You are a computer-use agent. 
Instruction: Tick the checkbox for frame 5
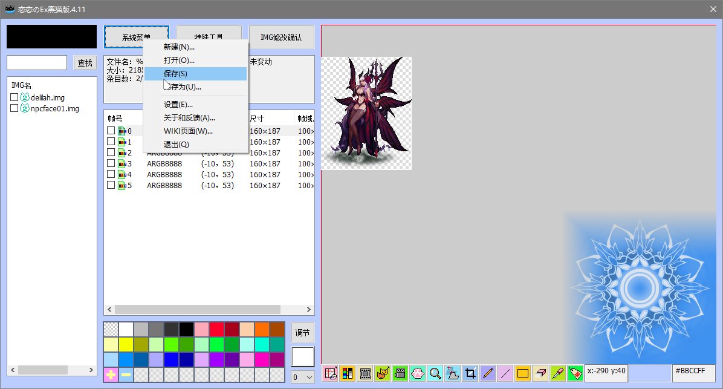click(111, 185)
